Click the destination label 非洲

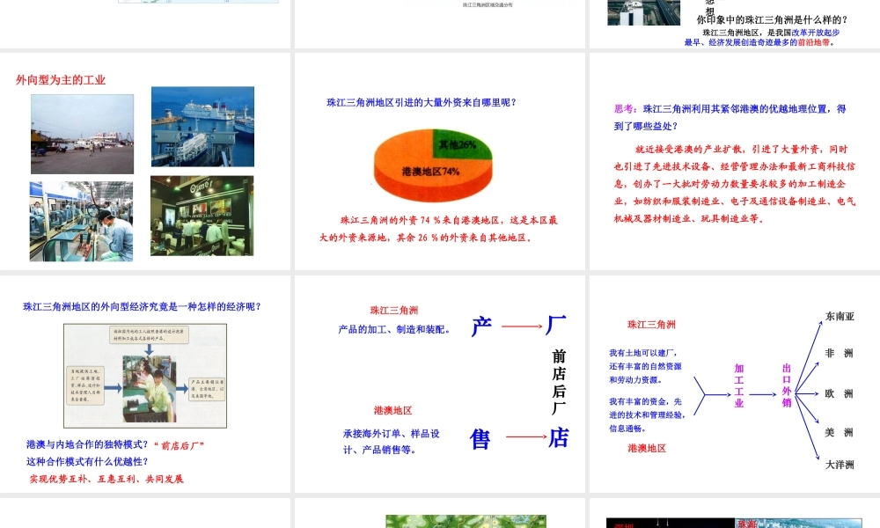(x=839, y=353)
